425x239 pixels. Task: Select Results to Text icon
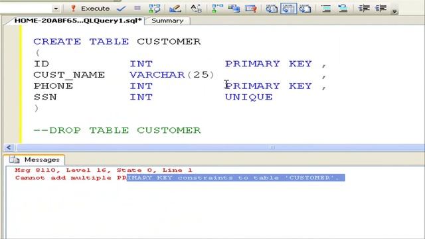point(272,9)
